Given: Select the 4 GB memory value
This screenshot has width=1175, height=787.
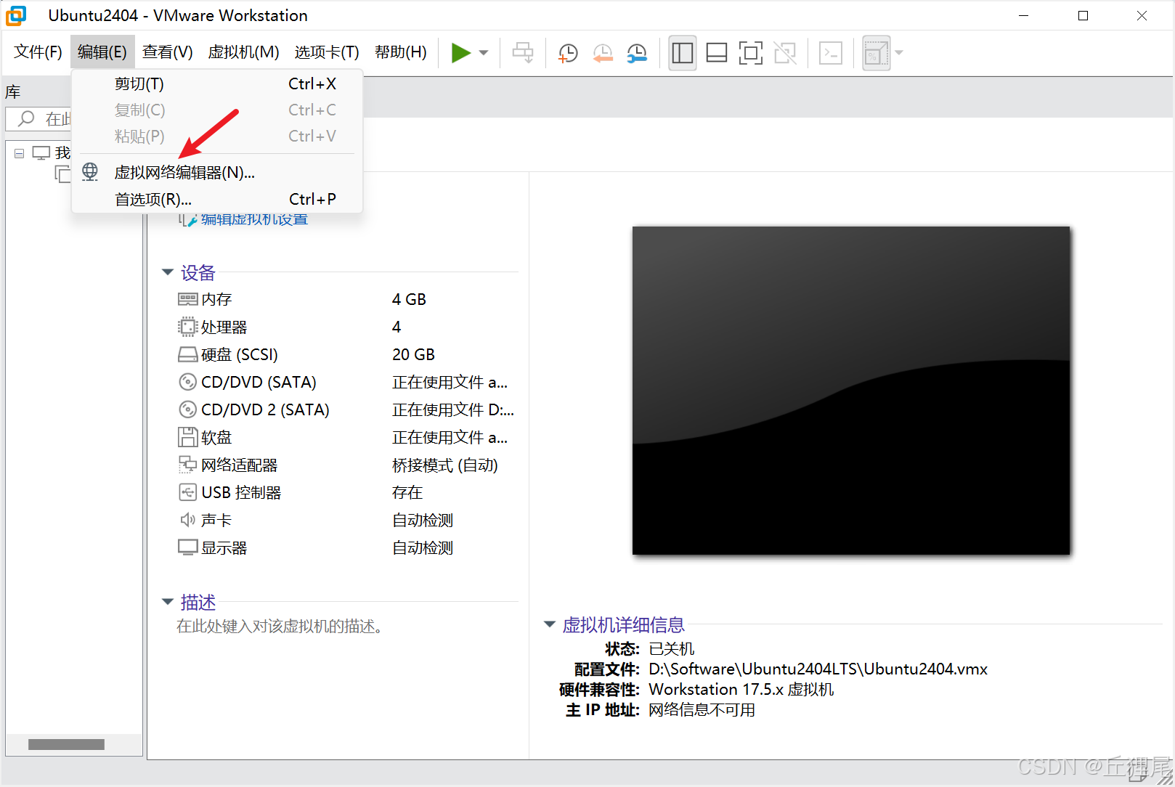Looking at the screenshot, I should pos(409,299).
